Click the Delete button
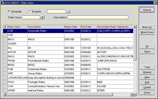Viewport: 158px width, 99px height. click(x=147, y=87)
